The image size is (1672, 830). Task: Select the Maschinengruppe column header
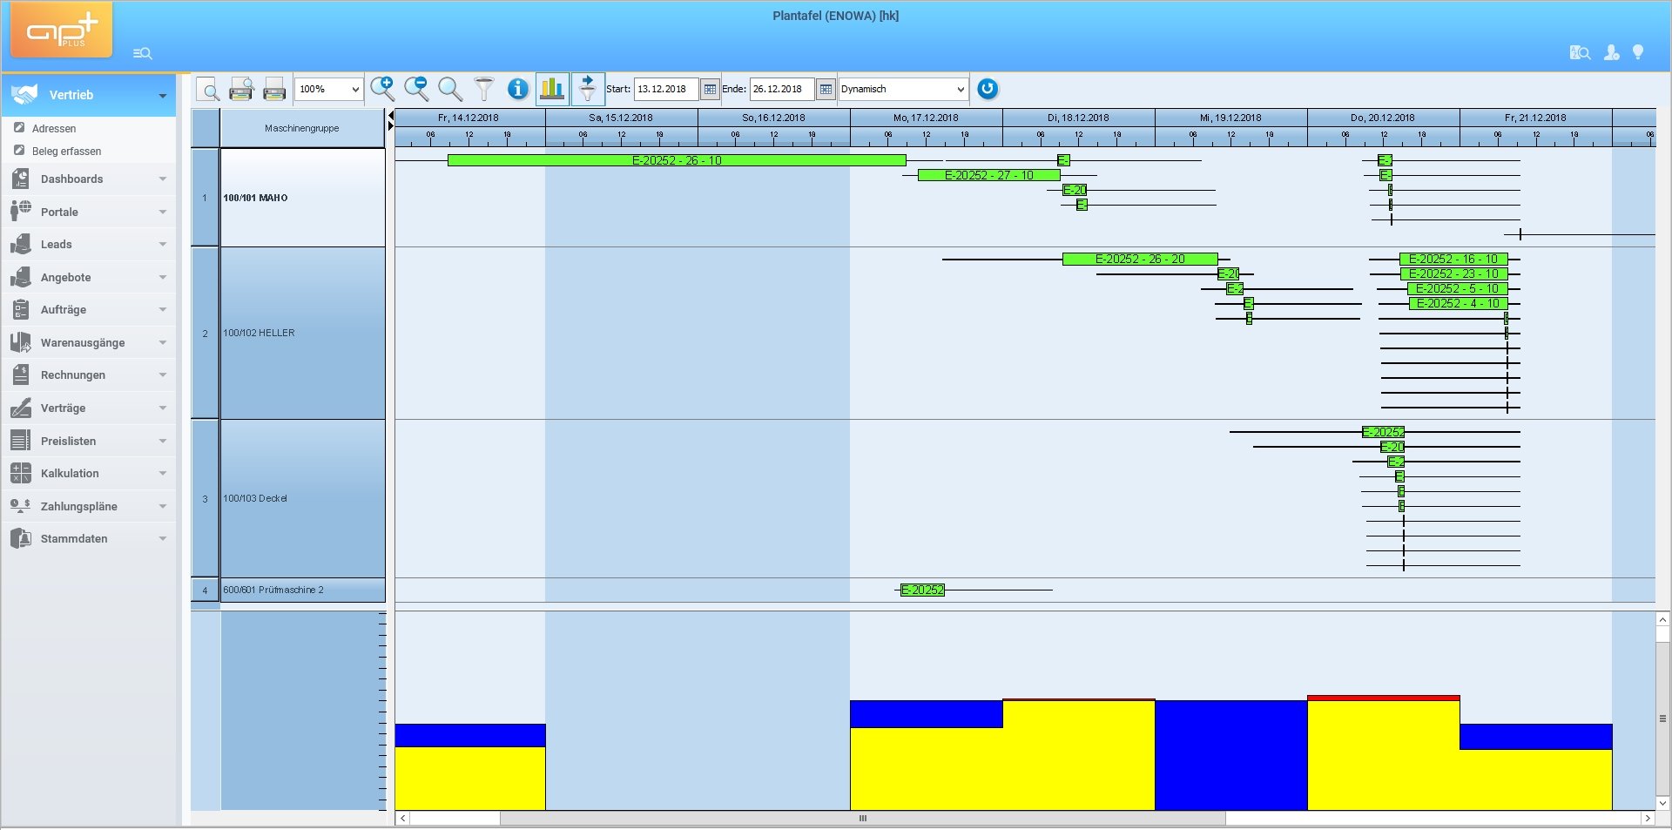pos(302,128)
